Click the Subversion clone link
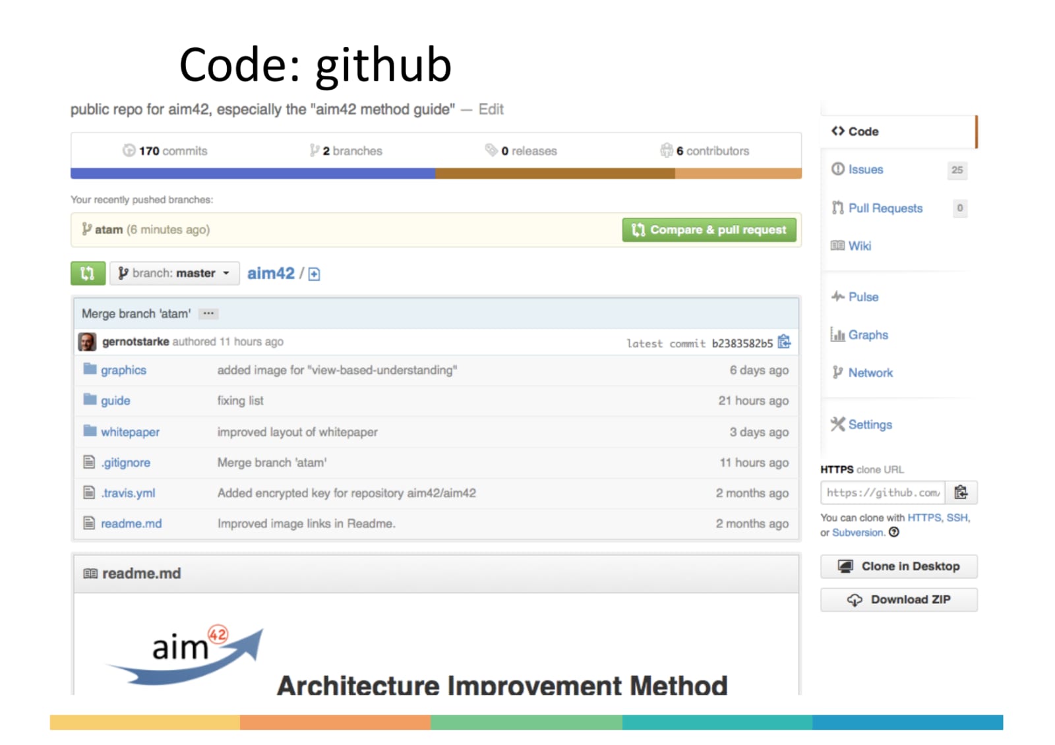This screenshot has width=1055, height=745. 857,532
